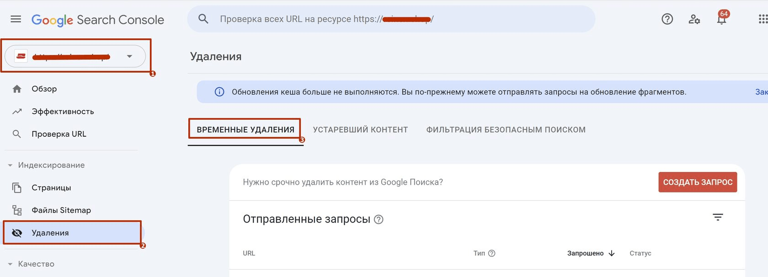This screenshot has height=277, width=768.
Task: Open Файлы Sitemap in sidebar
Action: coord(61,210)
